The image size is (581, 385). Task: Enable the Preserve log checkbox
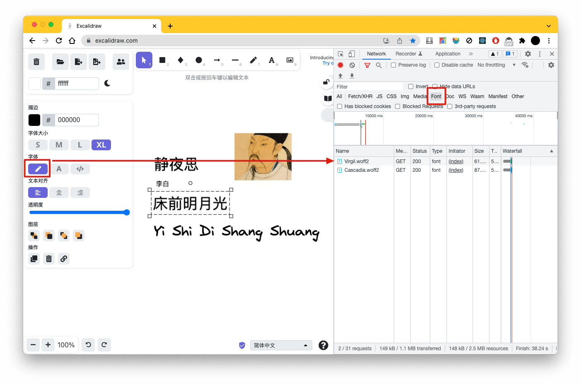[x=394, y=65]
